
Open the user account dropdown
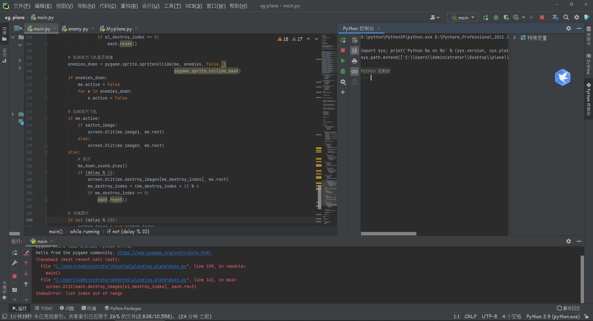435,18
